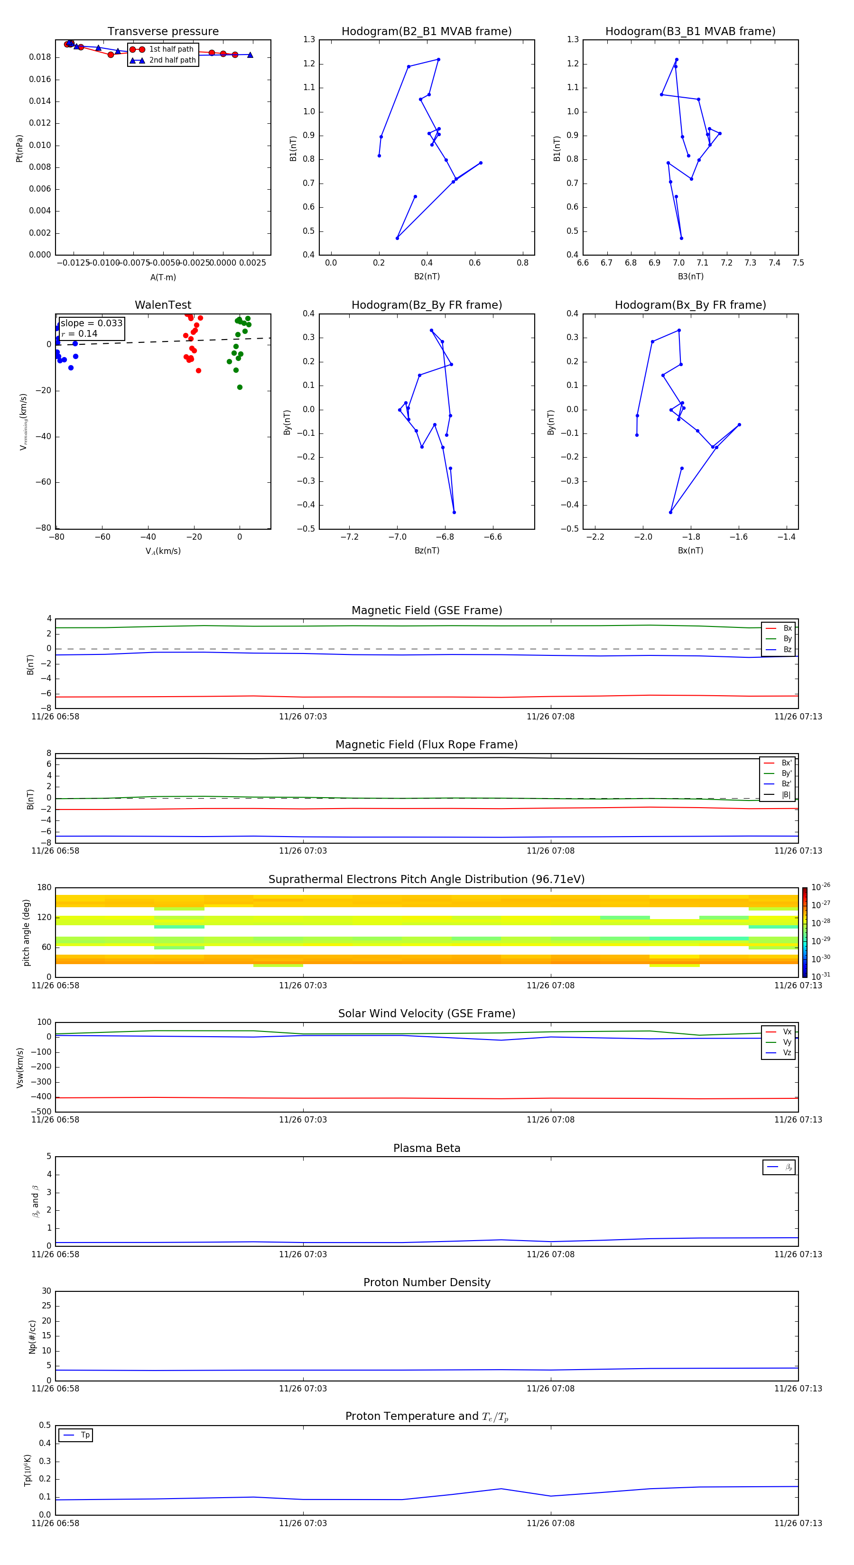Click the Bx legend entry in GSE plot
The height and width of the screenshot is (1565, 854).
pyautogui.click(x=779, y=628)
